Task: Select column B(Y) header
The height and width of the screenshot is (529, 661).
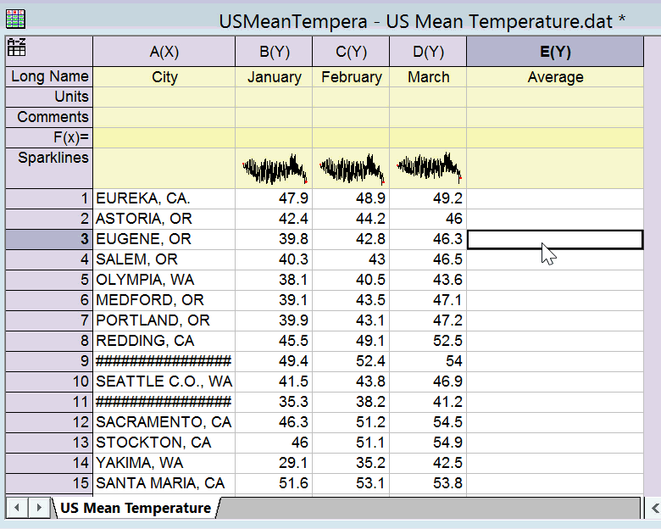Action: [274, 52]
